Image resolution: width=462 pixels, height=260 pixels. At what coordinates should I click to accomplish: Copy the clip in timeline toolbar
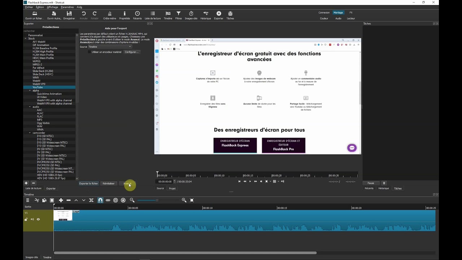pos(44,200)
